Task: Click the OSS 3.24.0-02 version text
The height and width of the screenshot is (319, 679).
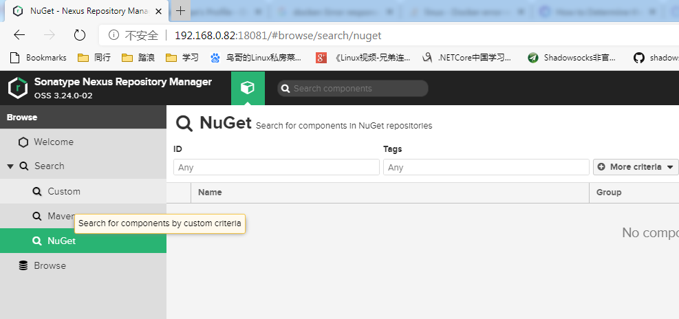Action: point(63,96)
